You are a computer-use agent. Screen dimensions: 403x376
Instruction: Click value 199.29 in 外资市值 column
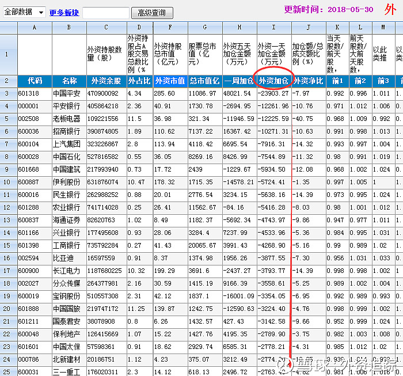click(x=165, y=271)
